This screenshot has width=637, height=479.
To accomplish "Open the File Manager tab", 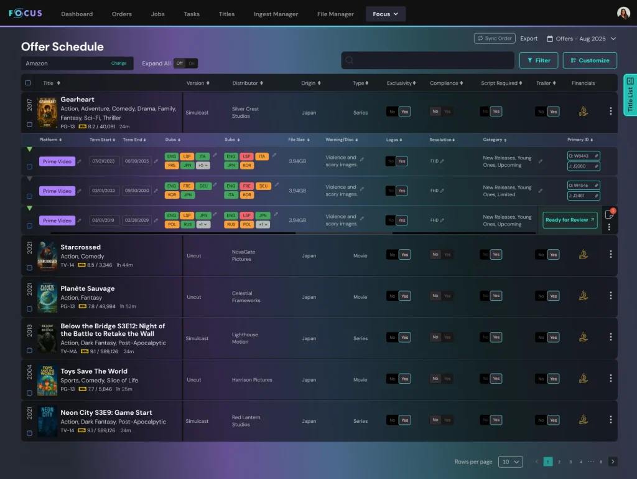I will coord(335,14).
